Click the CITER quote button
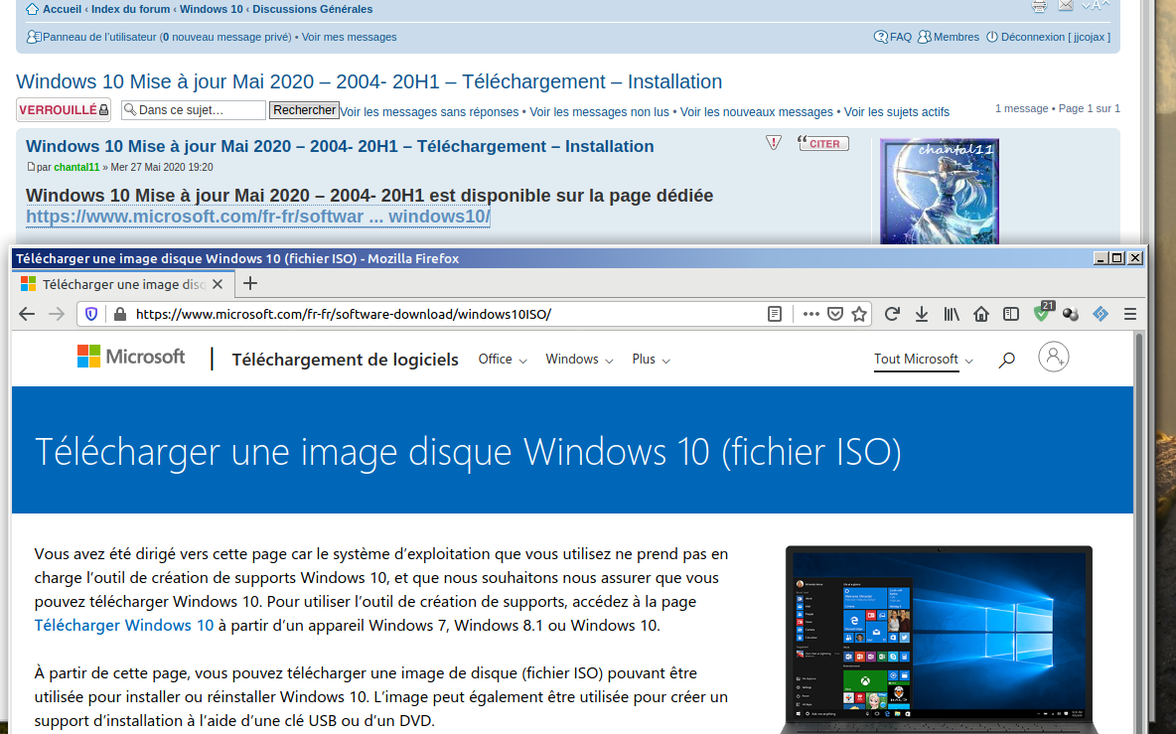The width and height of the screenshot is (1176, 734). coord(822,143)
